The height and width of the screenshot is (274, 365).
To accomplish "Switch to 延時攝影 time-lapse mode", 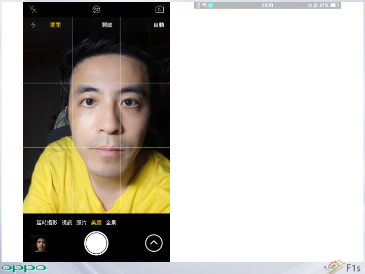I will pyautogui.click(x=48, y=223).
